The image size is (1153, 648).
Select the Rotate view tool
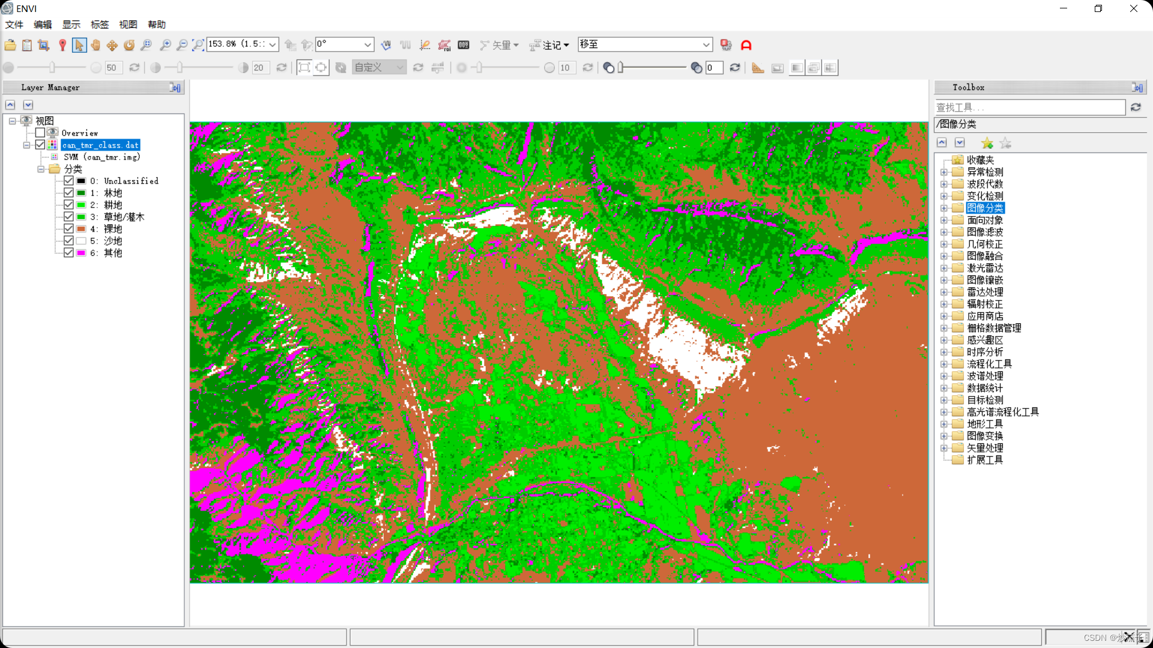pos(129,45)
